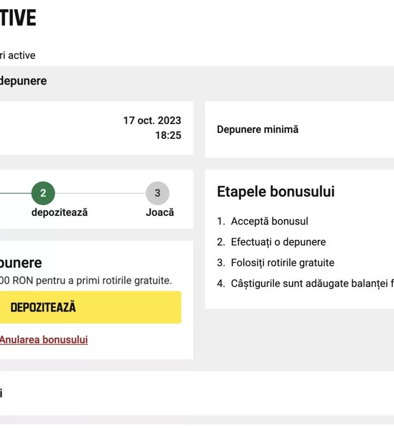Select the grey step 3 circle
Image resolution: width=394 pixels, height=428 pixels.
point(158,193)
